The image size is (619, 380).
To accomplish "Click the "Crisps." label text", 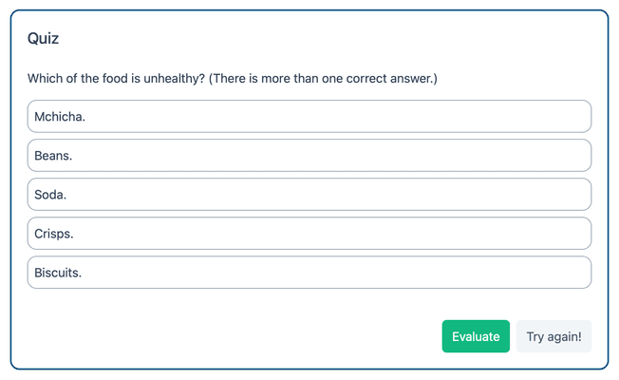I will (x=54, y=234).
